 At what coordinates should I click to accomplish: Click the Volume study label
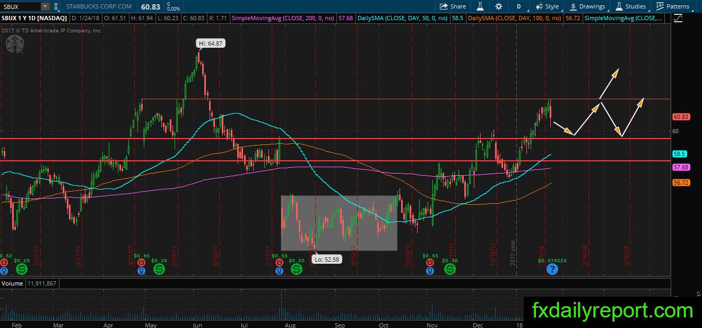12,284
